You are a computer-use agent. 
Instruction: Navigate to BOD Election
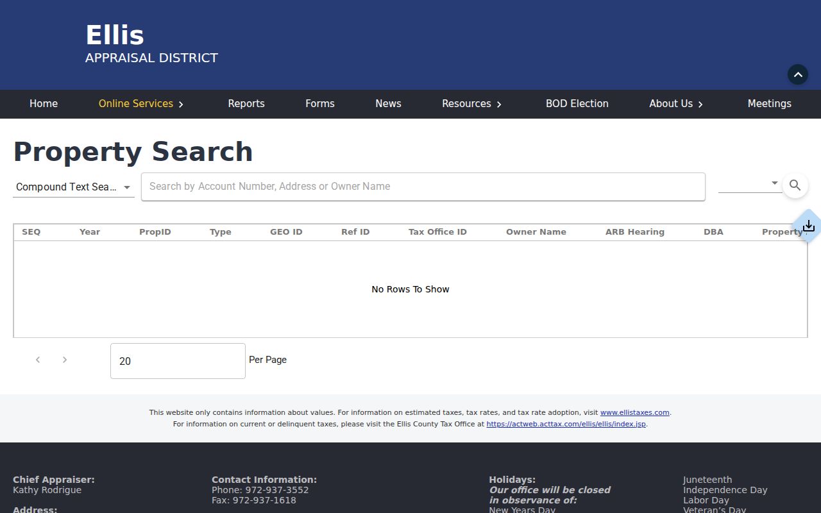pos(577,104)
